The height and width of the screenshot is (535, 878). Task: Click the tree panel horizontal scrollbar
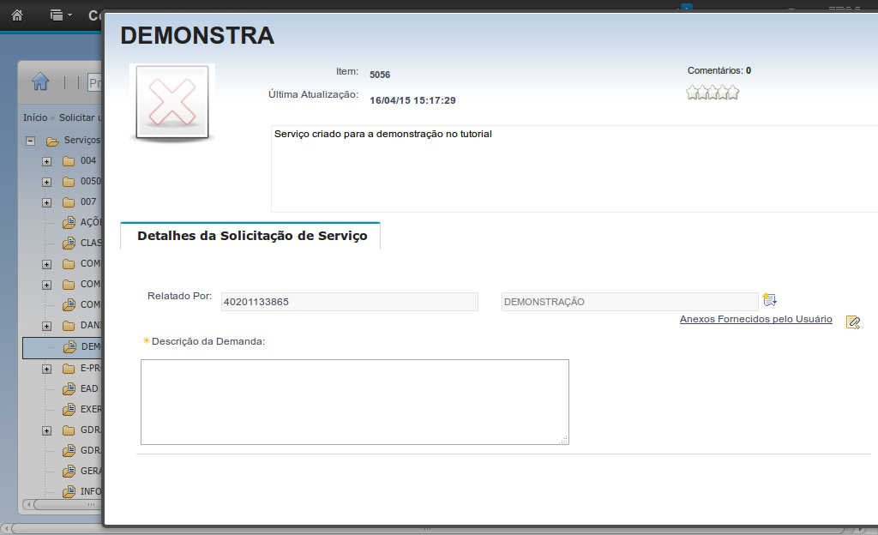(x=60, y=504)
